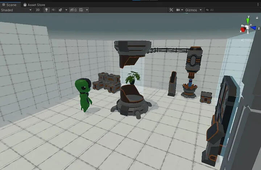The height and width of the screenshot is (170, 261).
Task: Toggle scene lighting with the lightbulb
Action: click(x=46, y=10)
